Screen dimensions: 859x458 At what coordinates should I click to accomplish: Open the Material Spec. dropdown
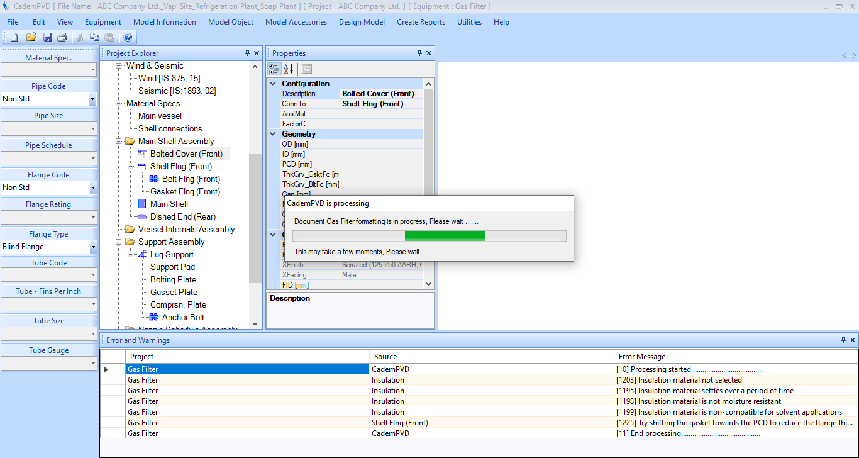pos(92,69)
